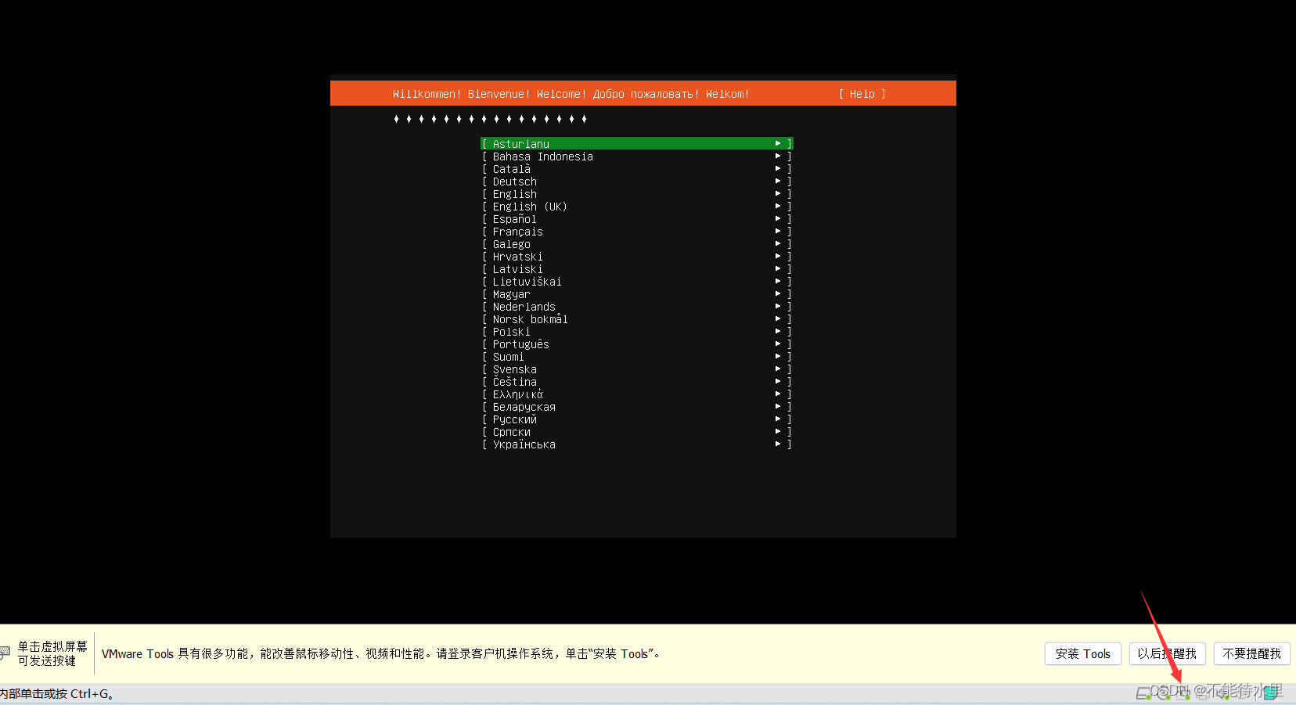Viewport: 1296px width, 705px height.
Task: Expand the Русский submenu arrow
Action: click(777, 419)
